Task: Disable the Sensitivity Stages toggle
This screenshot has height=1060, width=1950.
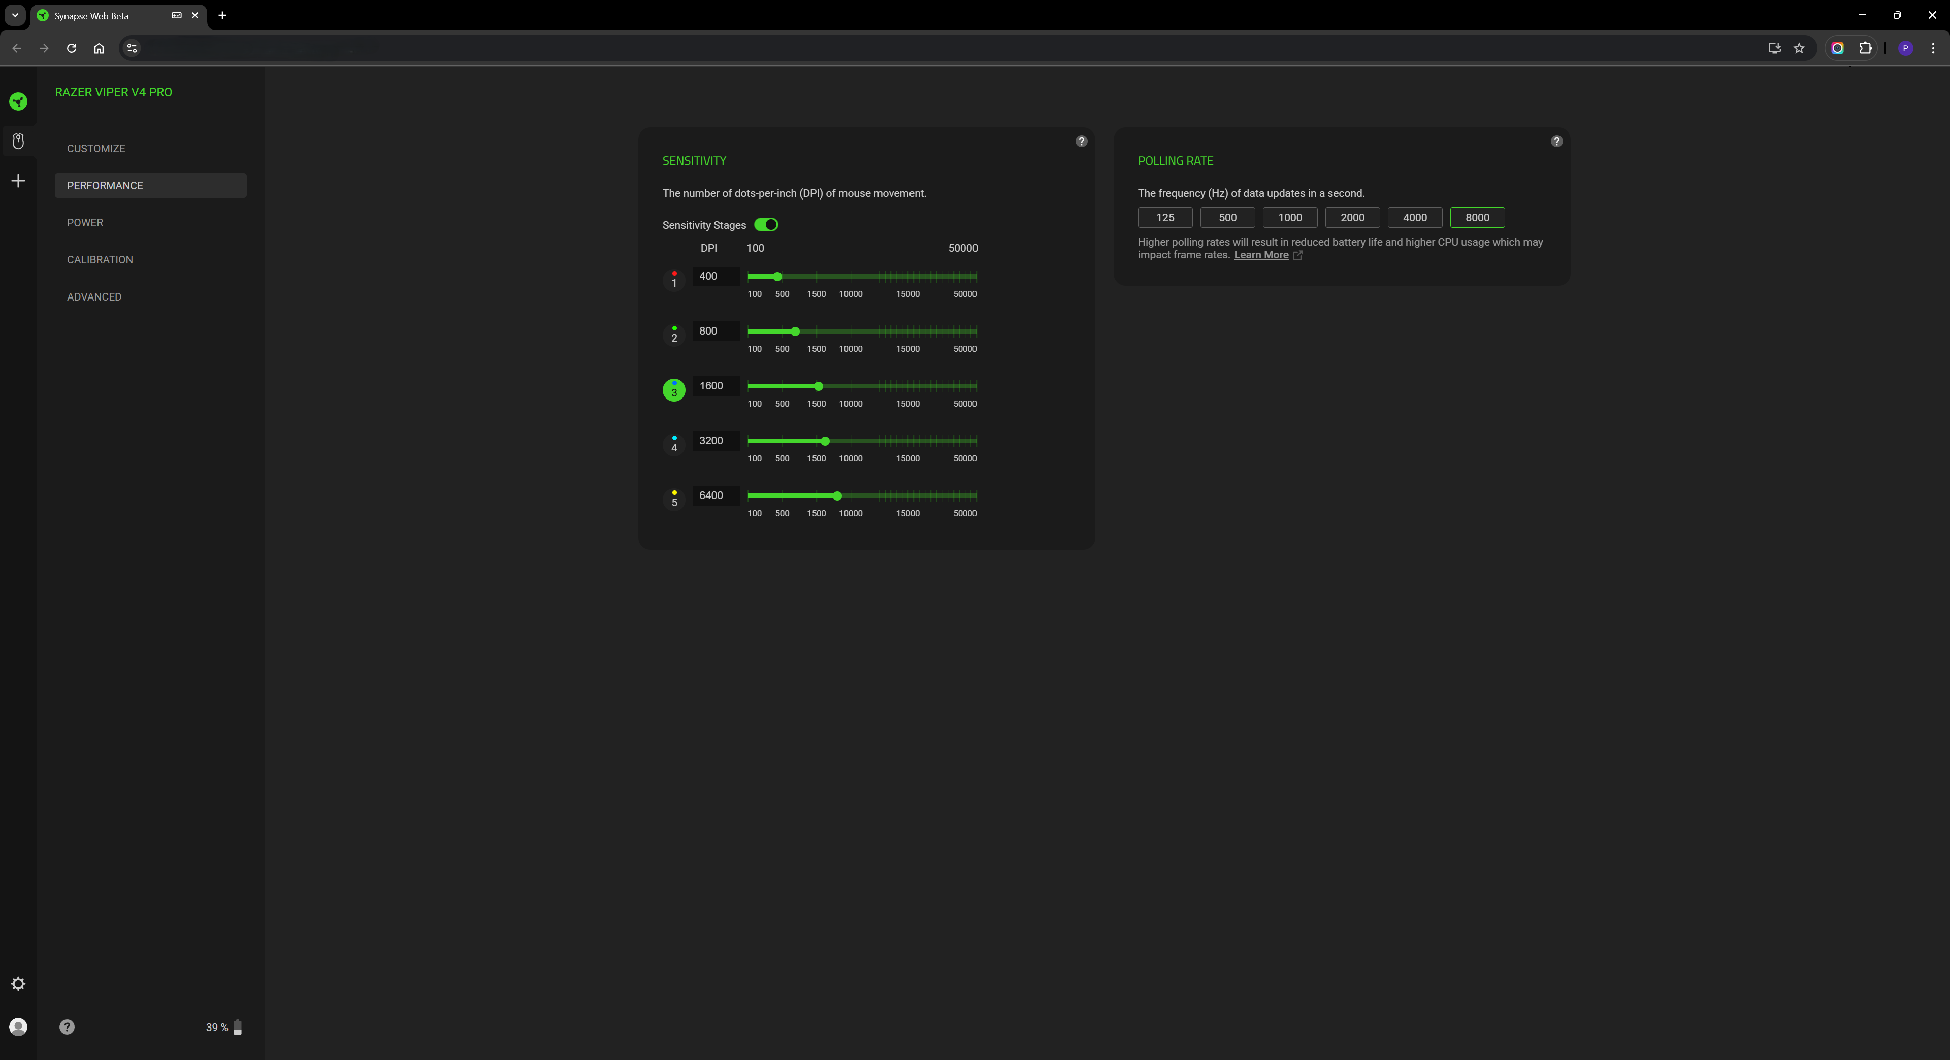Action: pyautogui.click(x=766, y=225)
